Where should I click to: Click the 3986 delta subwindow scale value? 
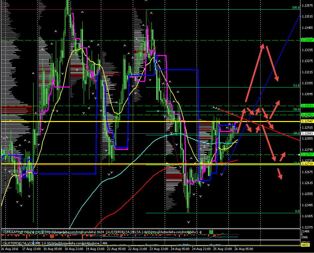tap(304, 237)
